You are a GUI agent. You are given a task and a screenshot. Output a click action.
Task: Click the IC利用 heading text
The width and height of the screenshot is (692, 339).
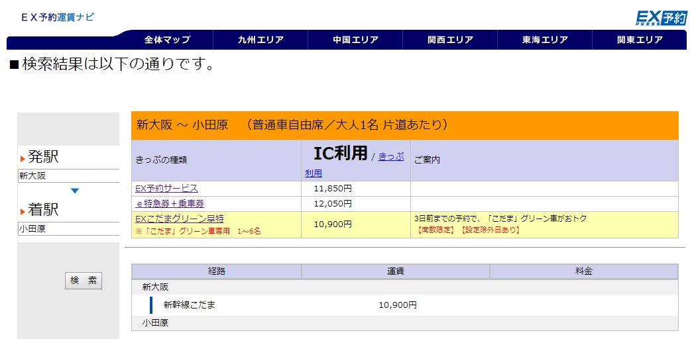click(340, 154)
